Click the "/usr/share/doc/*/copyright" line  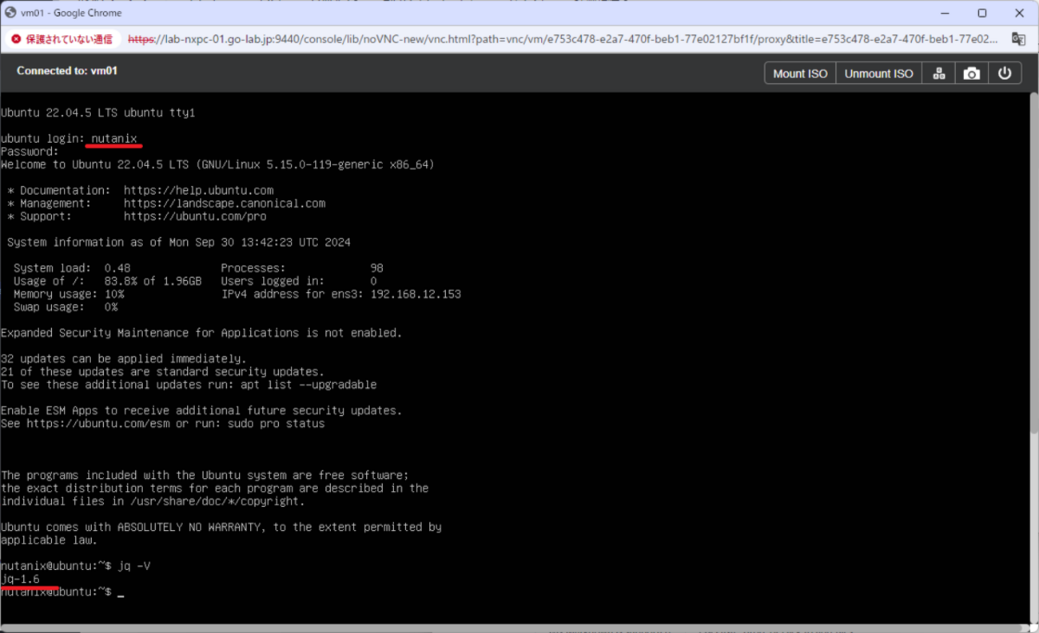click(153, 501)
